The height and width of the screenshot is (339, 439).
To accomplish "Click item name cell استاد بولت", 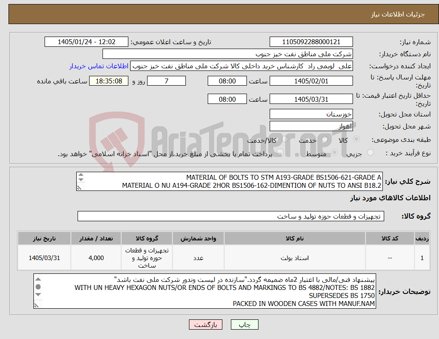I will [295, 258].
